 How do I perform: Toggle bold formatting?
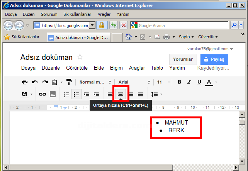[x=179, y=82]
